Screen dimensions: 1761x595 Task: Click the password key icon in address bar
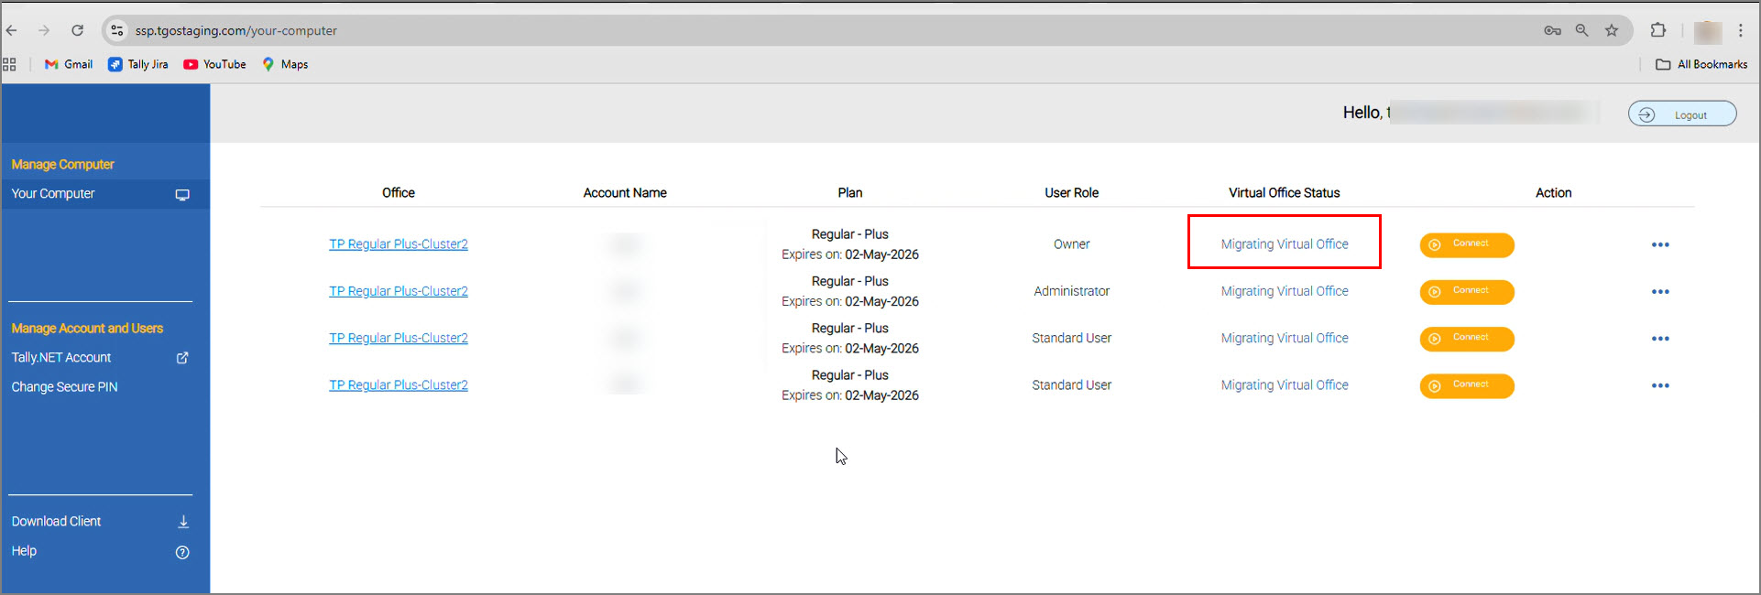click(1552, 30)
